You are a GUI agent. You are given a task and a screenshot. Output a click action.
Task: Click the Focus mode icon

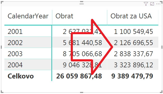pos(152,4)
